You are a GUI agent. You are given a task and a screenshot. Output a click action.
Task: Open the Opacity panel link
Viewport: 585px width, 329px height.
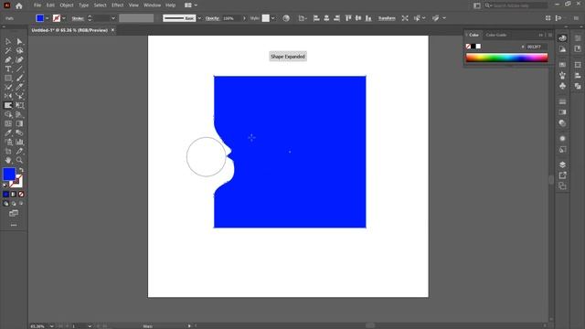pyautogui.click(x=212, y=18)
